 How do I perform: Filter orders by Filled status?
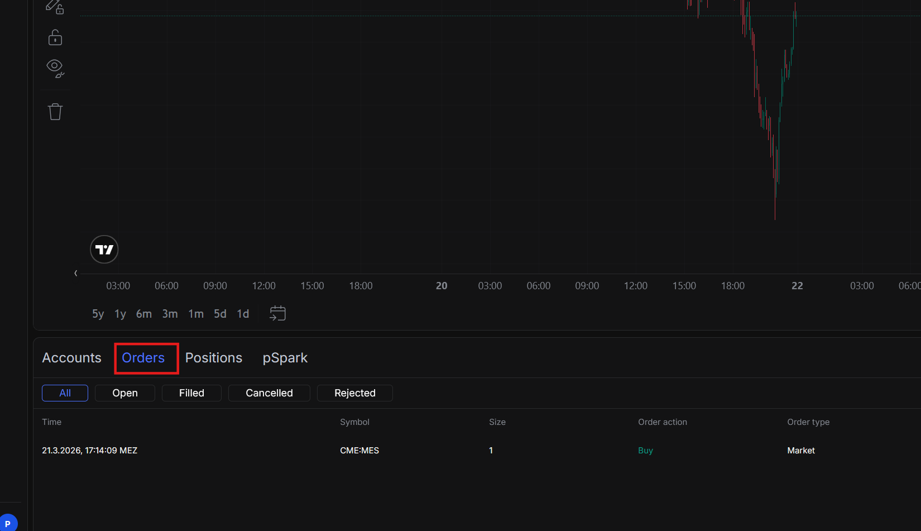pos(191,393)
